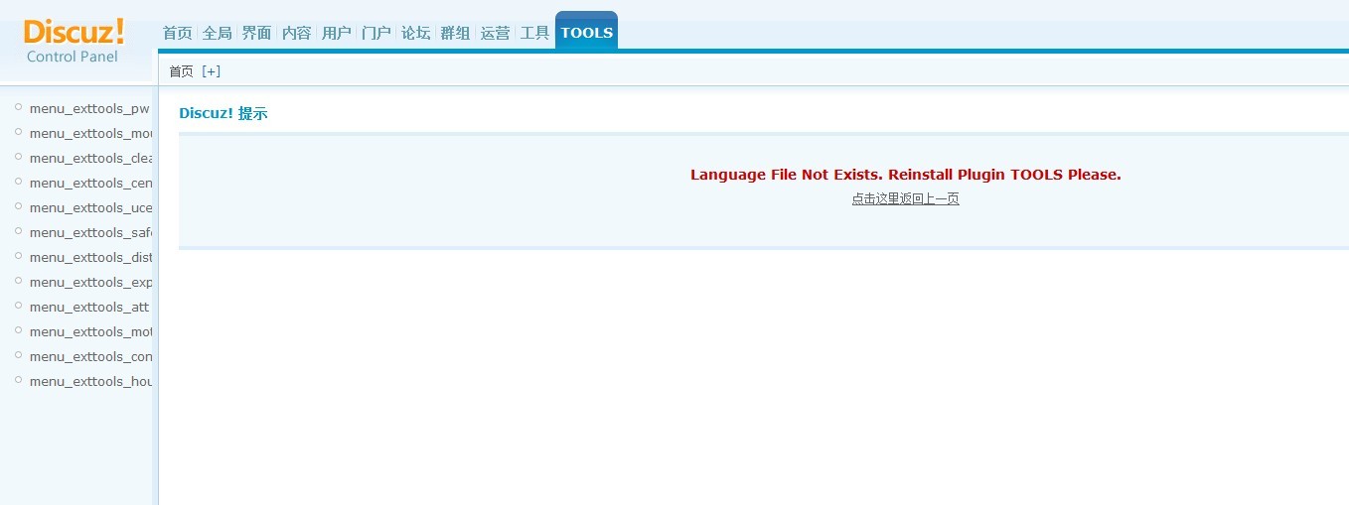The height and width of the screenshot is (505, 1349).
Task: Open menu_exttools_dist sidebar item
Action: 90,257
